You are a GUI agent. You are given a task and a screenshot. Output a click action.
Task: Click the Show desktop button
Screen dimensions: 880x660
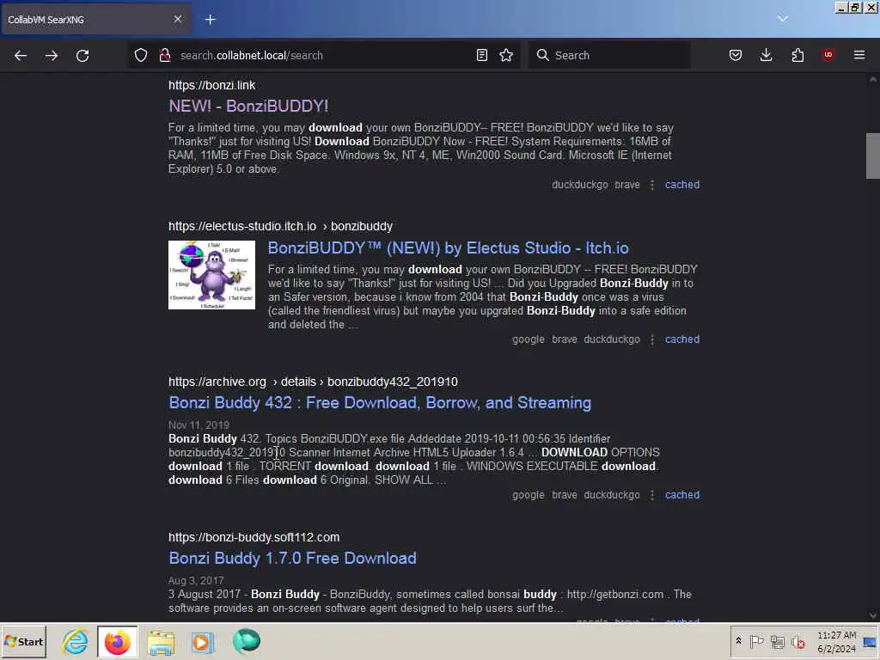871,642
